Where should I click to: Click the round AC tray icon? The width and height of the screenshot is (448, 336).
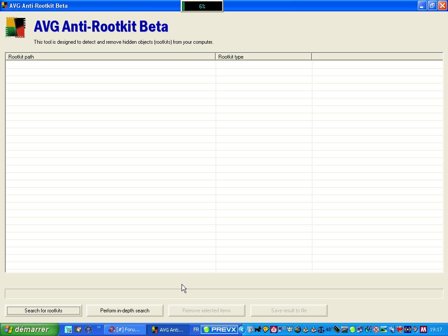tap(297, 329)
